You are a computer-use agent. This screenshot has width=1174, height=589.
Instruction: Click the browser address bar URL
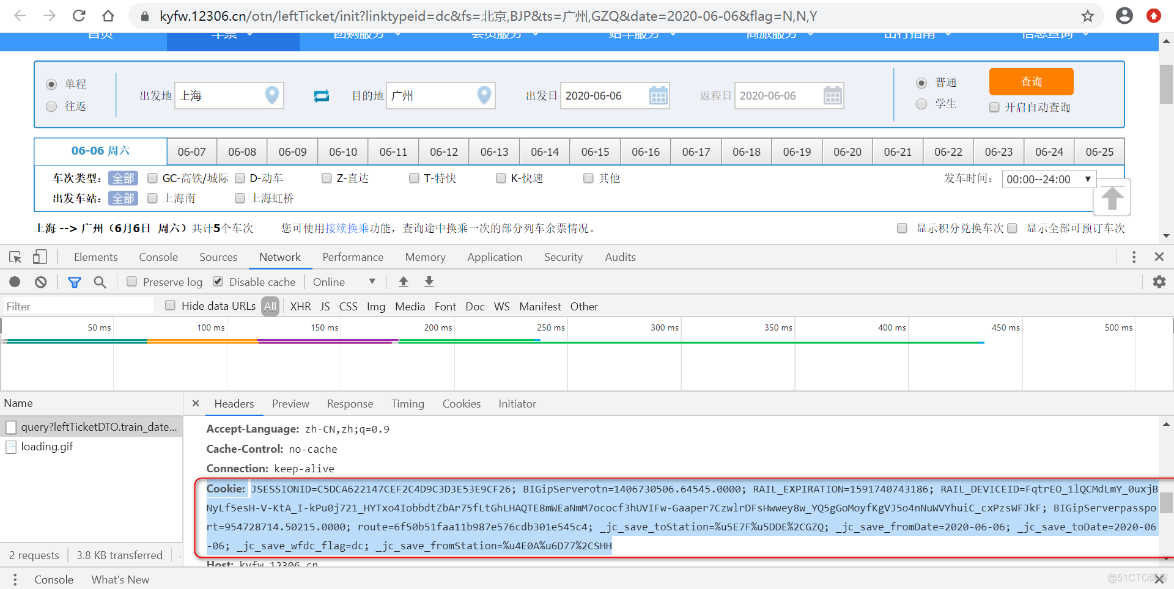coord(488,16)
